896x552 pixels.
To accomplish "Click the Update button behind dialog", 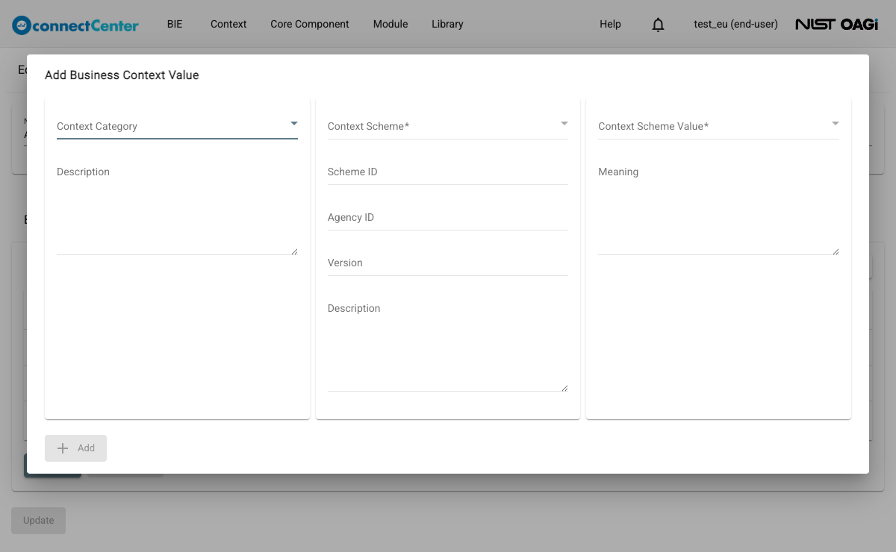I will pos(38,521).
